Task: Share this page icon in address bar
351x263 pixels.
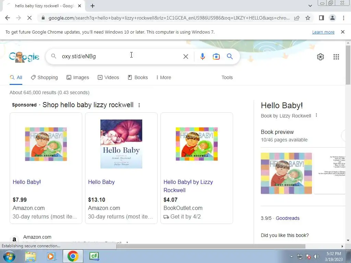Action: (x=297, y=18)
